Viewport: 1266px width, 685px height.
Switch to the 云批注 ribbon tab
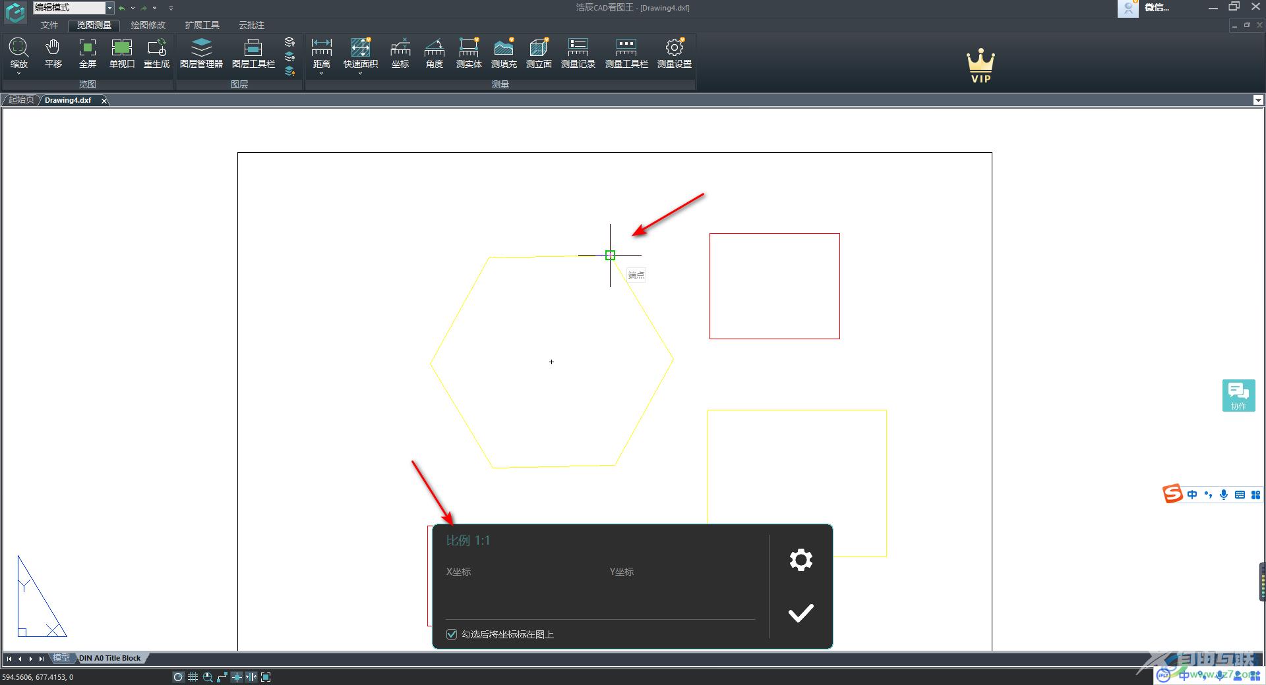coord(251,25)
